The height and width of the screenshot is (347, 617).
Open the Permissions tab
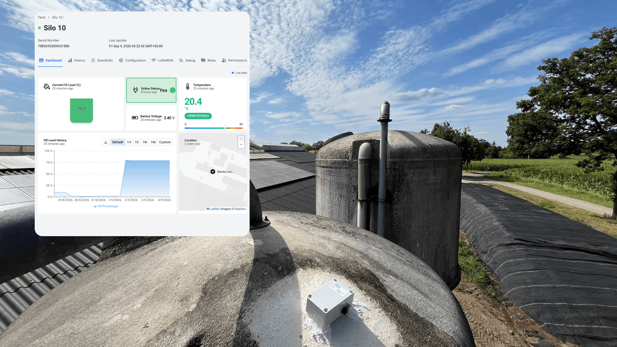click(234, 60)
